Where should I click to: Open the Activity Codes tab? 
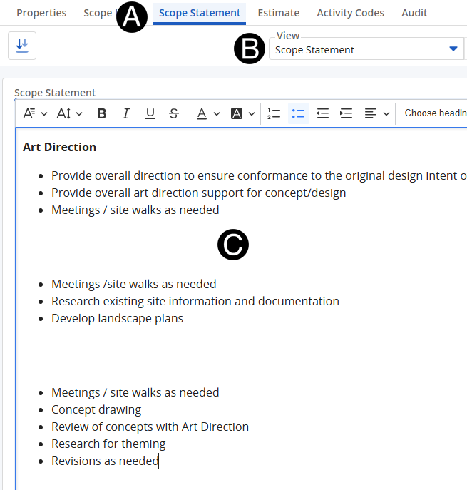[x=350, y=13]
